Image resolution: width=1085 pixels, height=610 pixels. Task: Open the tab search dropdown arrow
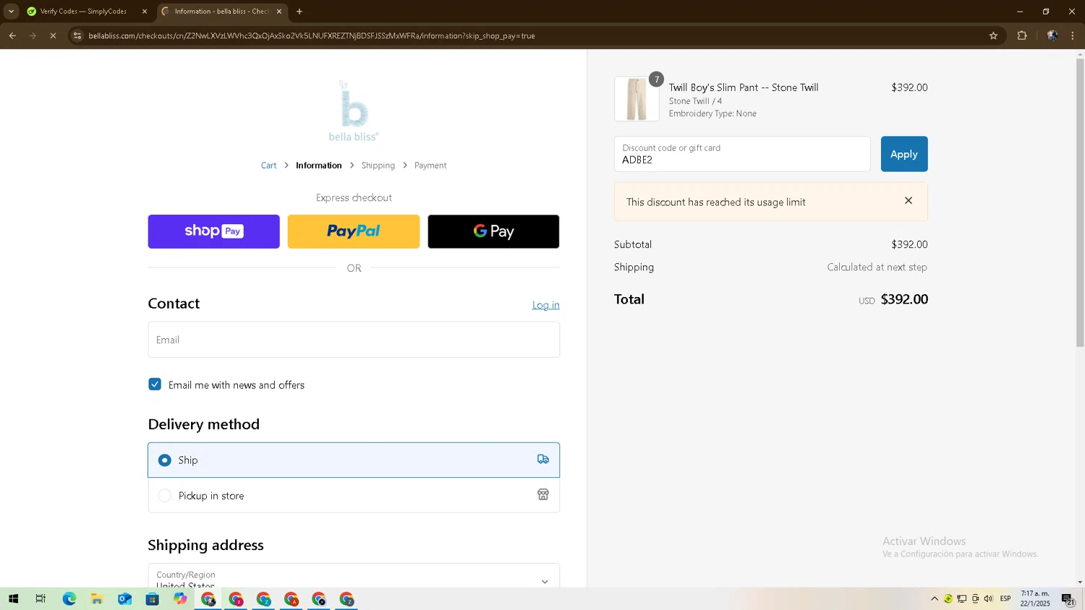pos(11,12)
